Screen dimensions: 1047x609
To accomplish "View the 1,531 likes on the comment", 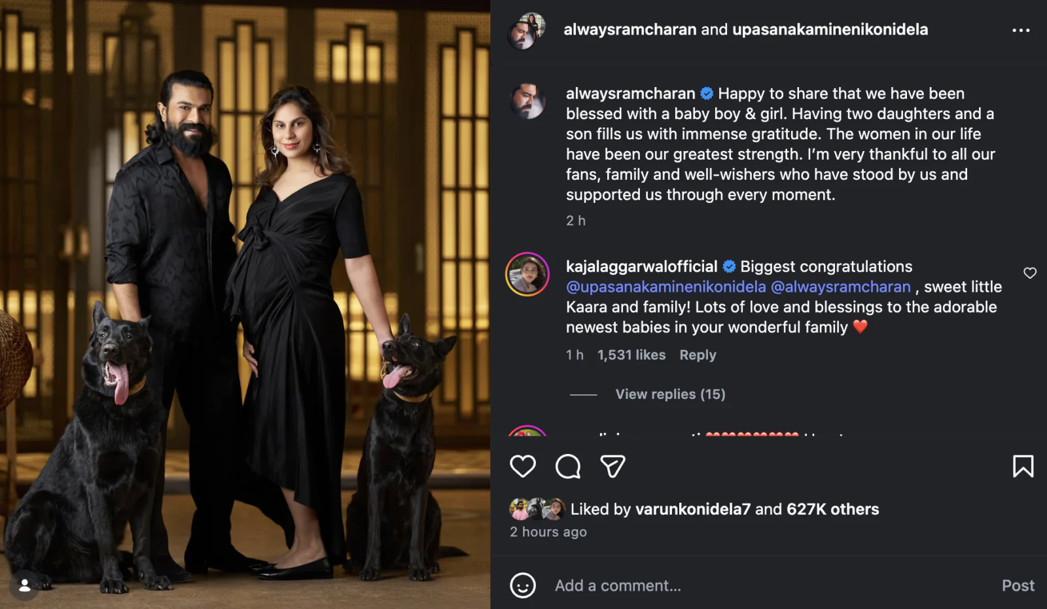I will coord(631,355).
